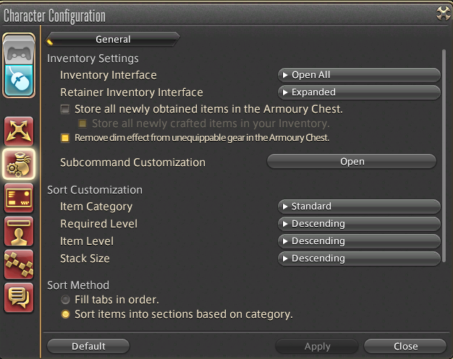Switch to gamepad control mode icon

[19, 51]
